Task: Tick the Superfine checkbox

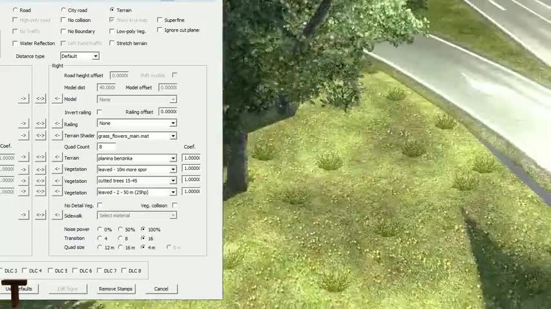Action: tap(159, 20)
